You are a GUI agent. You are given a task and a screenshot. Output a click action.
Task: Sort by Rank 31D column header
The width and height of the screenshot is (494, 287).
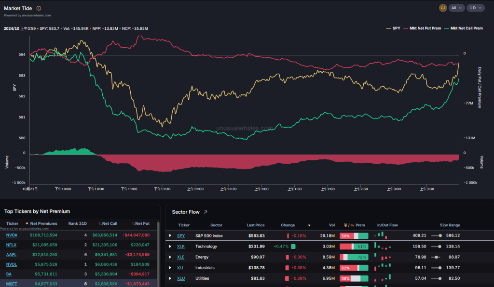(77, 223)
